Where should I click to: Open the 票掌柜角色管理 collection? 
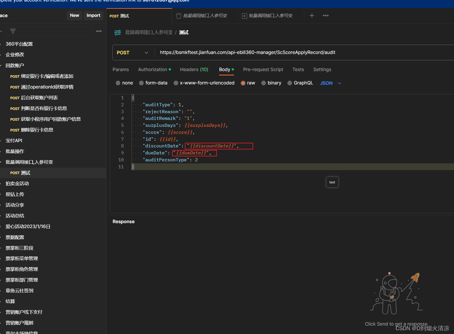[22, 269]
